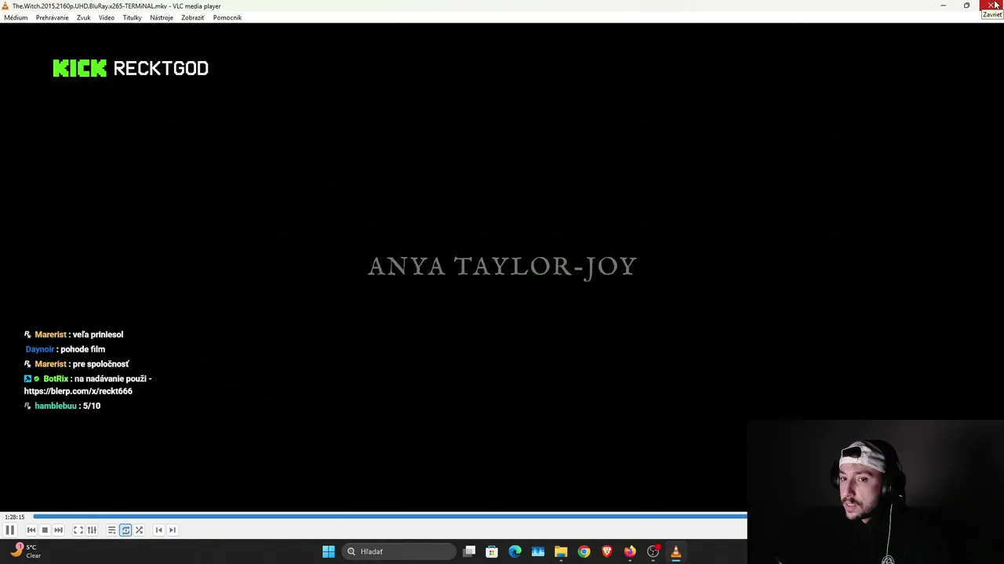This screenshot has height=564, width=1004.
Task: Click the BotRix chat username
Action: tap(56, 378)
